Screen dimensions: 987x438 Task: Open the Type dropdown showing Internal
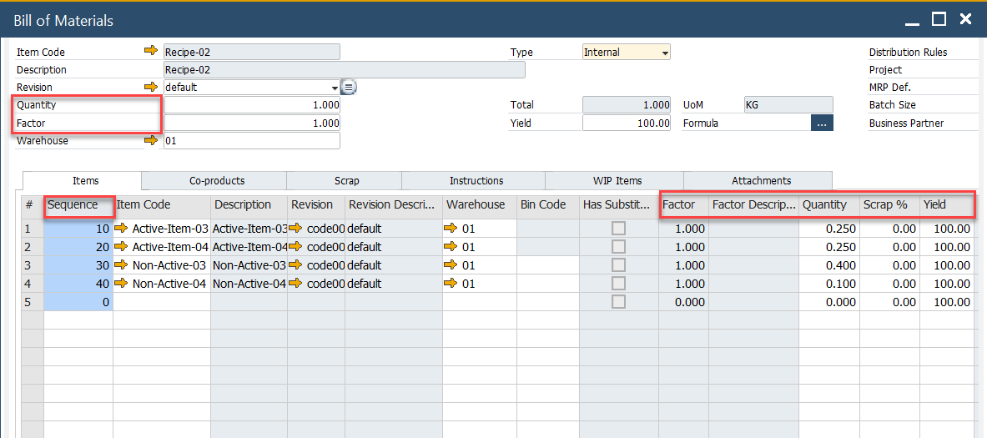tap(665, 53)
